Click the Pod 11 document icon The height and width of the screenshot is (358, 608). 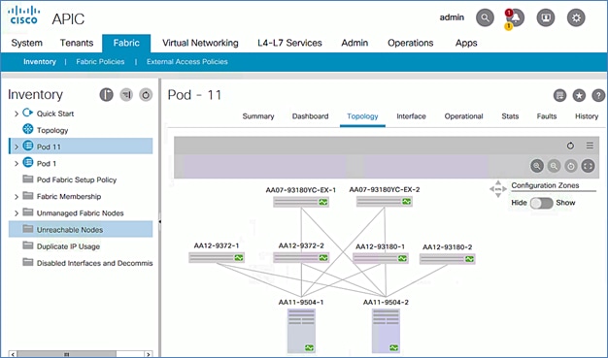coord(559,95)
